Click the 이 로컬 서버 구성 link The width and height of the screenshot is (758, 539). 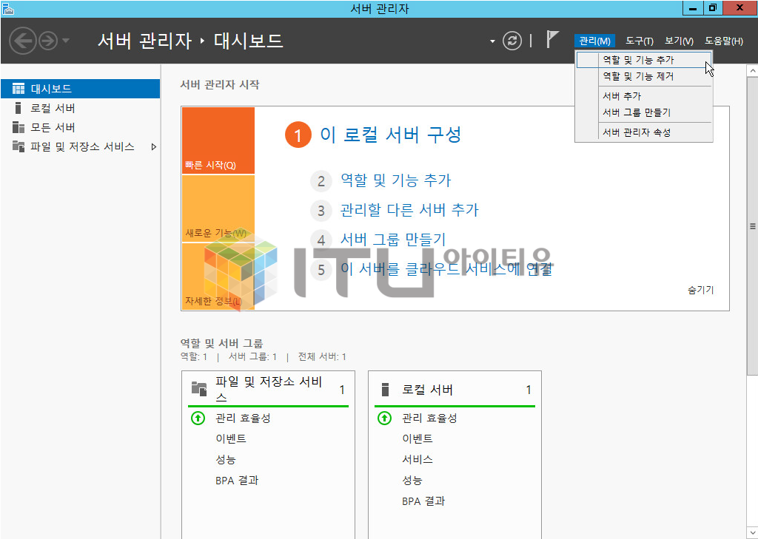click(390, 135)
